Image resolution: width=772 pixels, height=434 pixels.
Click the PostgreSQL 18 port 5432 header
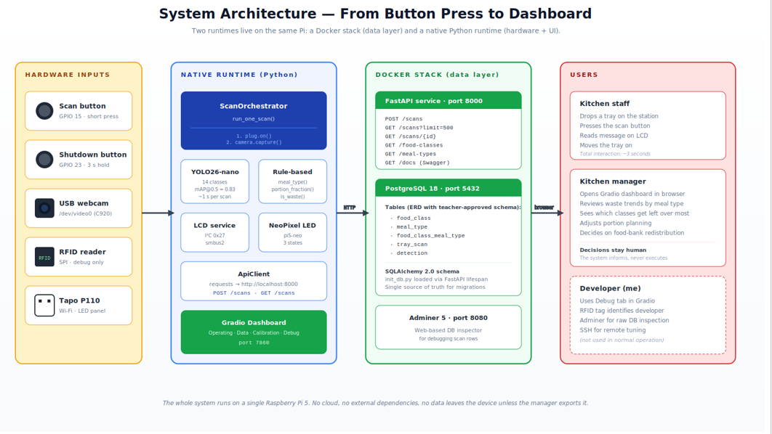coord(448,188)
